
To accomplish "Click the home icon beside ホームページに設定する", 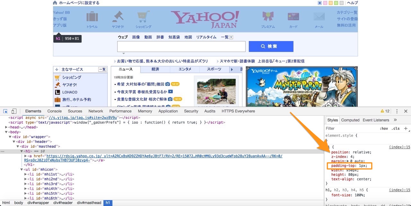I will (x=55, y=3).
